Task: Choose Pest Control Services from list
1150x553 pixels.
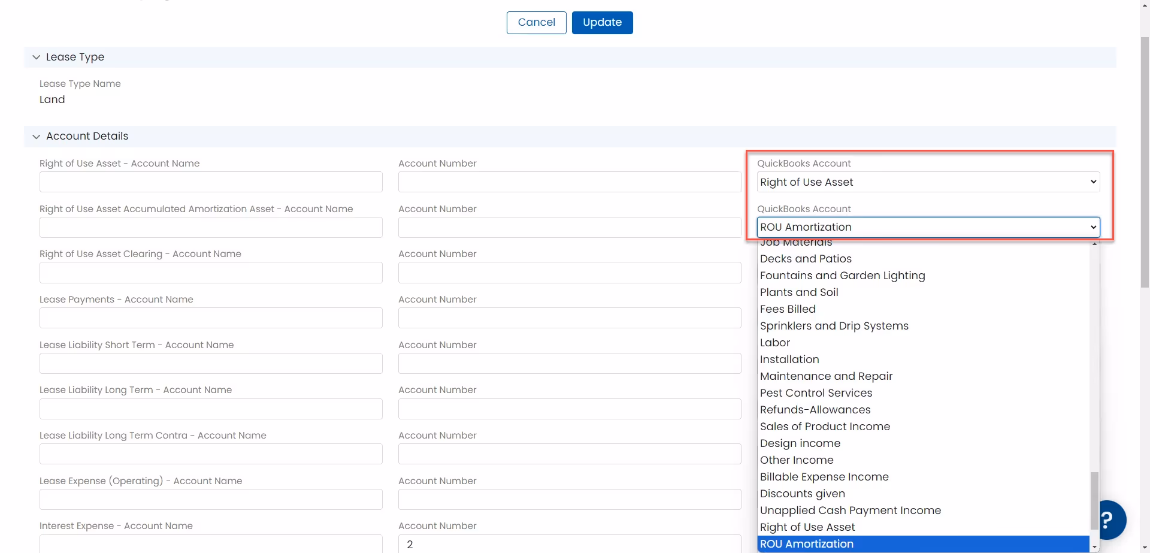Action: 923,393
